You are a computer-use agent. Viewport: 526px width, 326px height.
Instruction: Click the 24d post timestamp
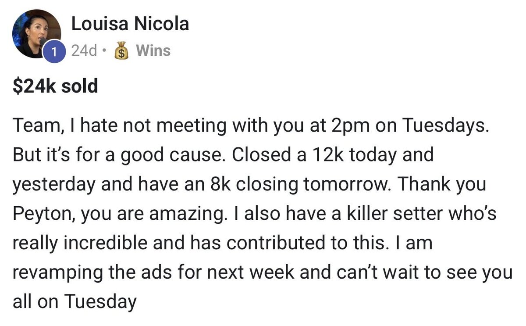(84, 51)
